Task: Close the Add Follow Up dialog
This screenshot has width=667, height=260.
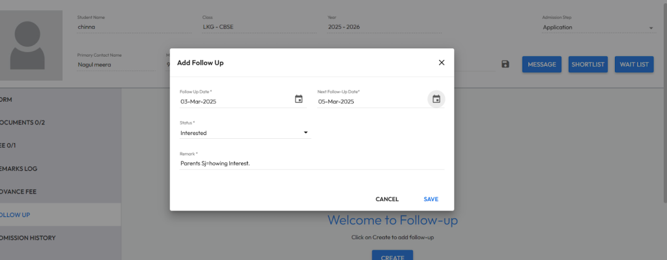Action: point(442,63)
